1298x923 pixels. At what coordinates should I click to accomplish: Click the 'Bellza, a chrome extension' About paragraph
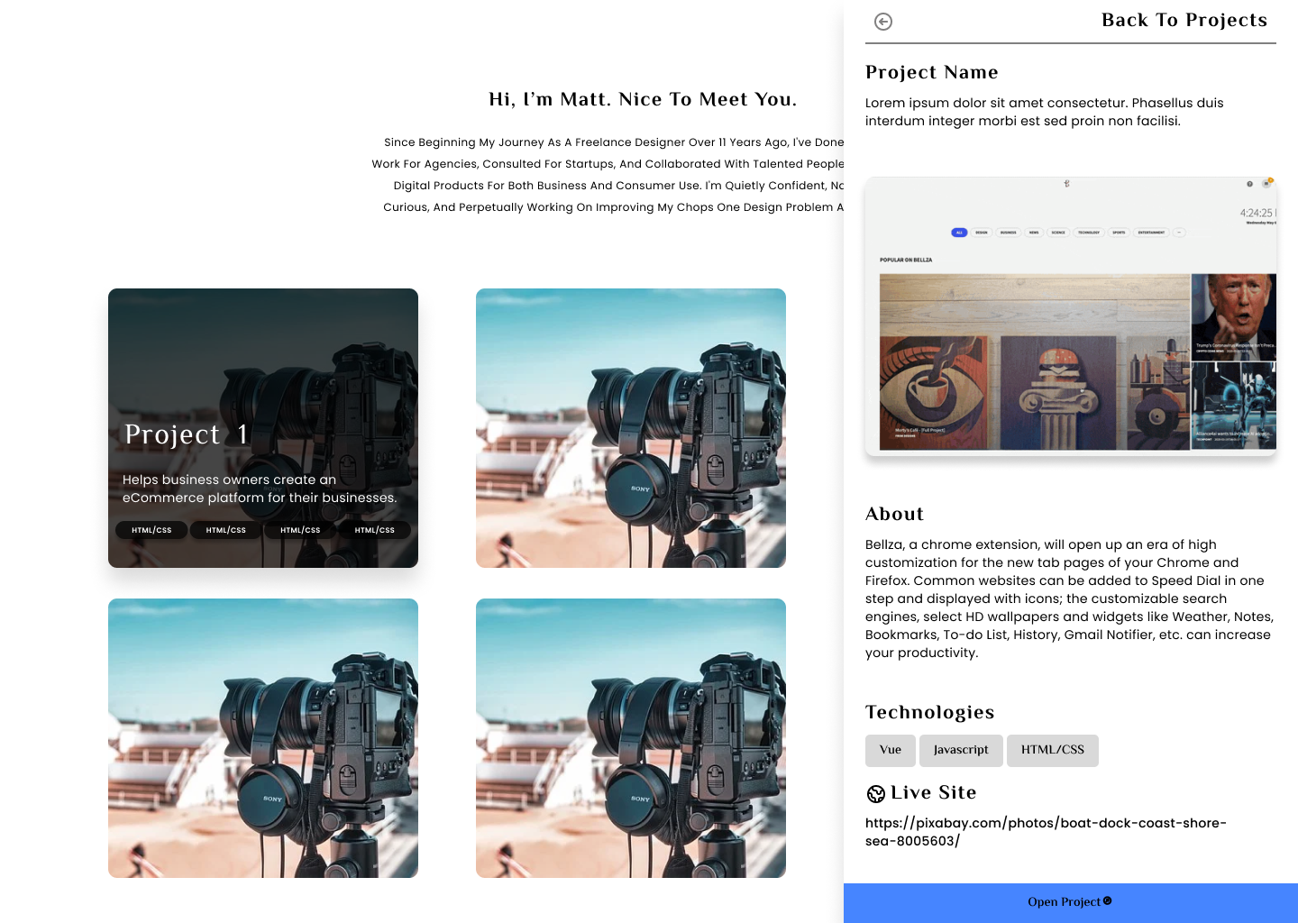click(x=1069, y=599)
